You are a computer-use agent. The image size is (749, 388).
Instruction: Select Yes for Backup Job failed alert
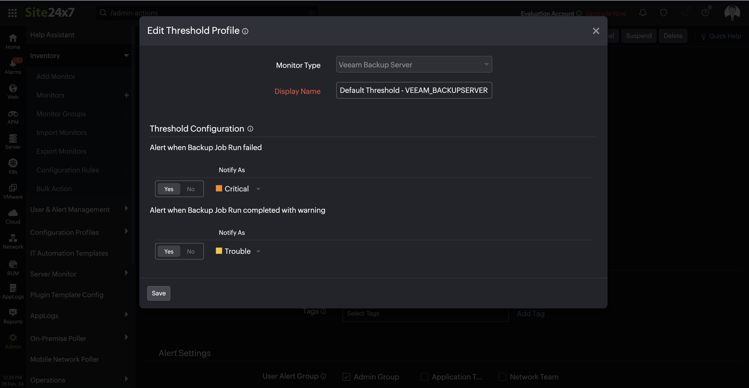(x=169, y=189)
